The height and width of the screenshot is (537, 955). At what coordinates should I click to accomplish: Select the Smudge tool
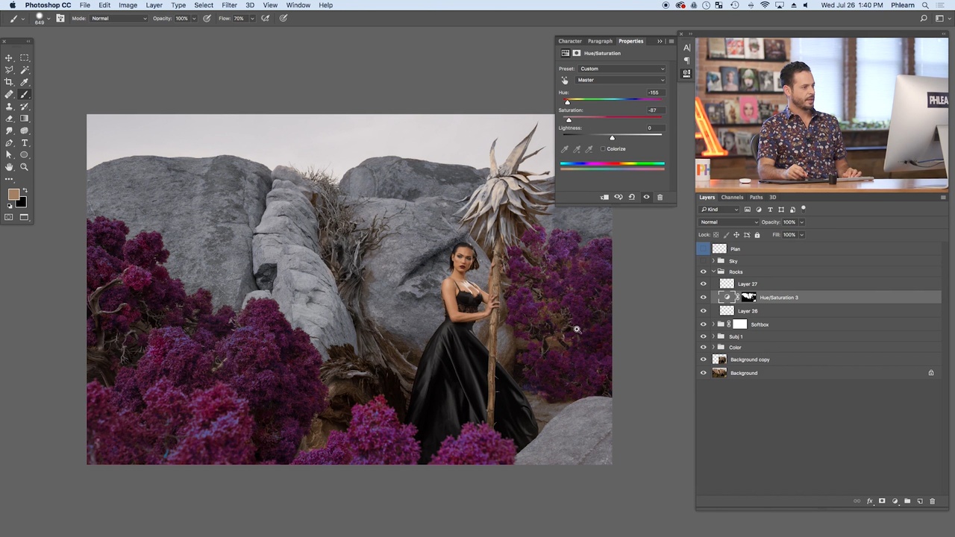pos(9,131)
